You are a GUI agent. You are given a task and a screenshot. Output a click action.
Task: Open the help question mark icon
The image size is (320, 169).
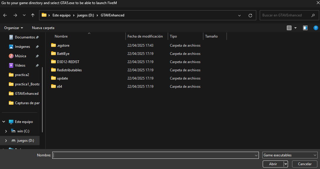coord(316,28)
